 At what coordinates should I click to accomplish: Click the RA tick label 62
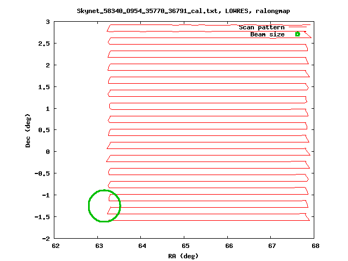click(x=55, y=246)
